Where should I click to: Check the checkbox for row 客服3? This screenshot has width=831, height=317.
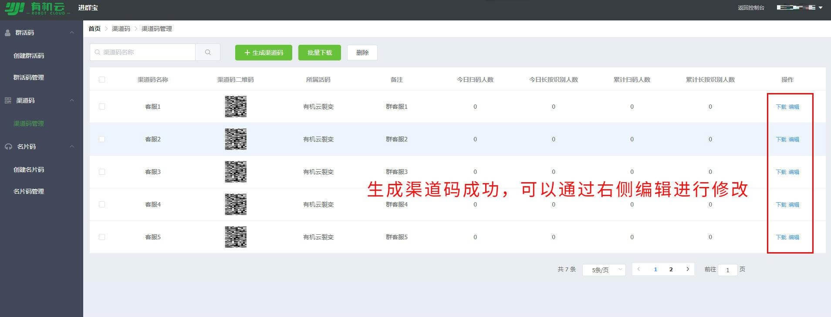102,172
